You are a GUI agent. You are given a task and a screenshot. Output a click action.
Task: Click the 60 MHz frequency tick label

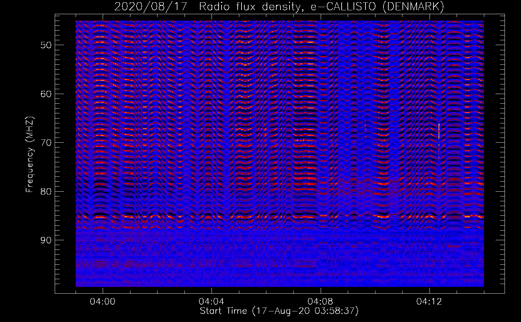point(46,94)
